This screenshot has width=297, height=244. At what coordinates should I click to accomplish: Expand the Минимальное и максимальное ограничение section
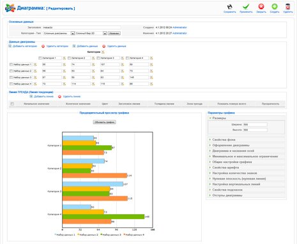tap(246, 157)
